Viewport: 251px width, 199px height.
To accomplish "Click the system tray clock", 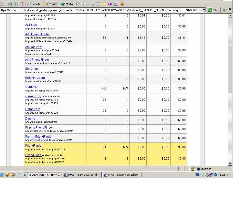I will 225,175.
